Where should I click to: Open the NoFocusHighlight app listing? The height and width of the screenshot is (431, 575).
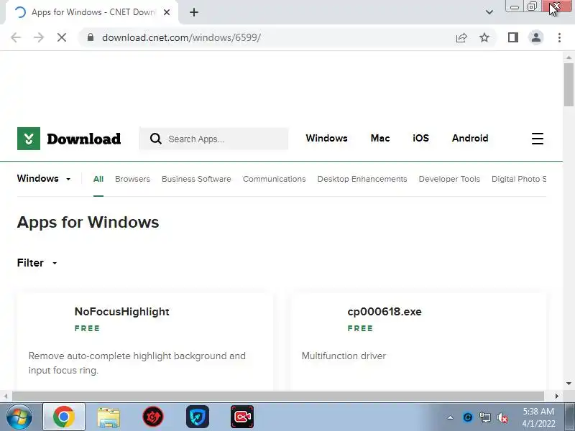[121, 312]
